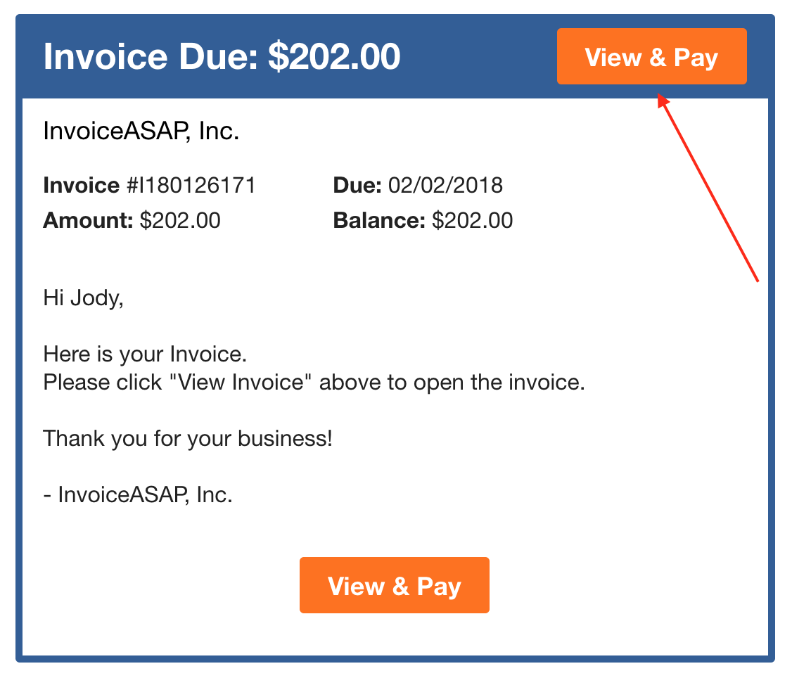Click the bold Amount: label
Screen dimensions: 792x678
(x=88, y=221)
